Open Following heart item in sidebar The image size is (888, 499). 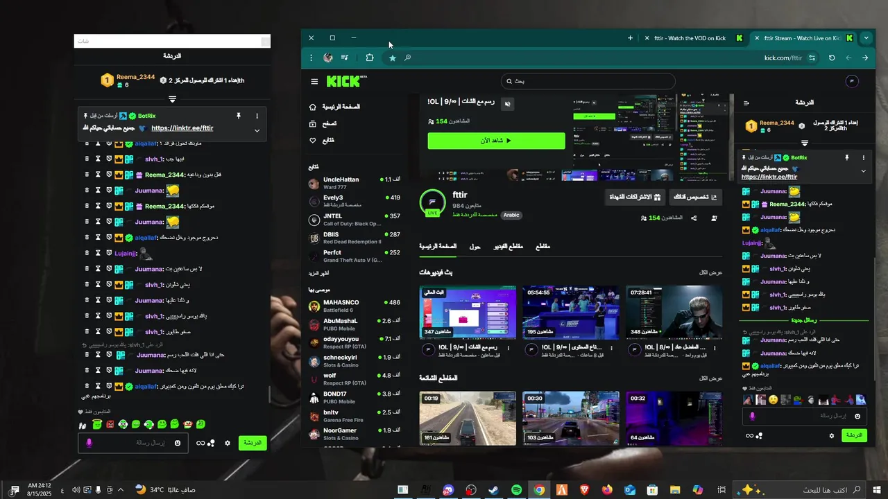(x=322, y=140)
